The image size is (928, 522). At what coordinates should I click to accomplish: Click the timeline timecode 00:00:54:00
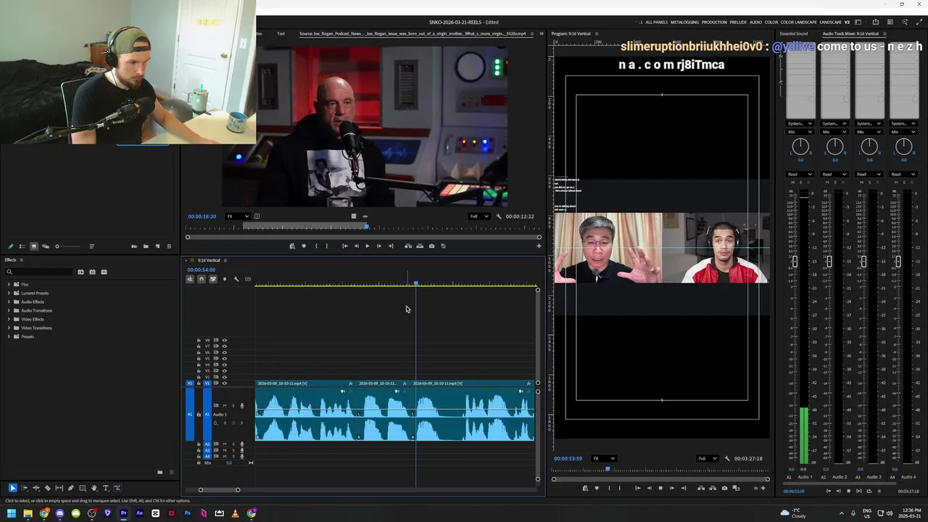point(201,270)
